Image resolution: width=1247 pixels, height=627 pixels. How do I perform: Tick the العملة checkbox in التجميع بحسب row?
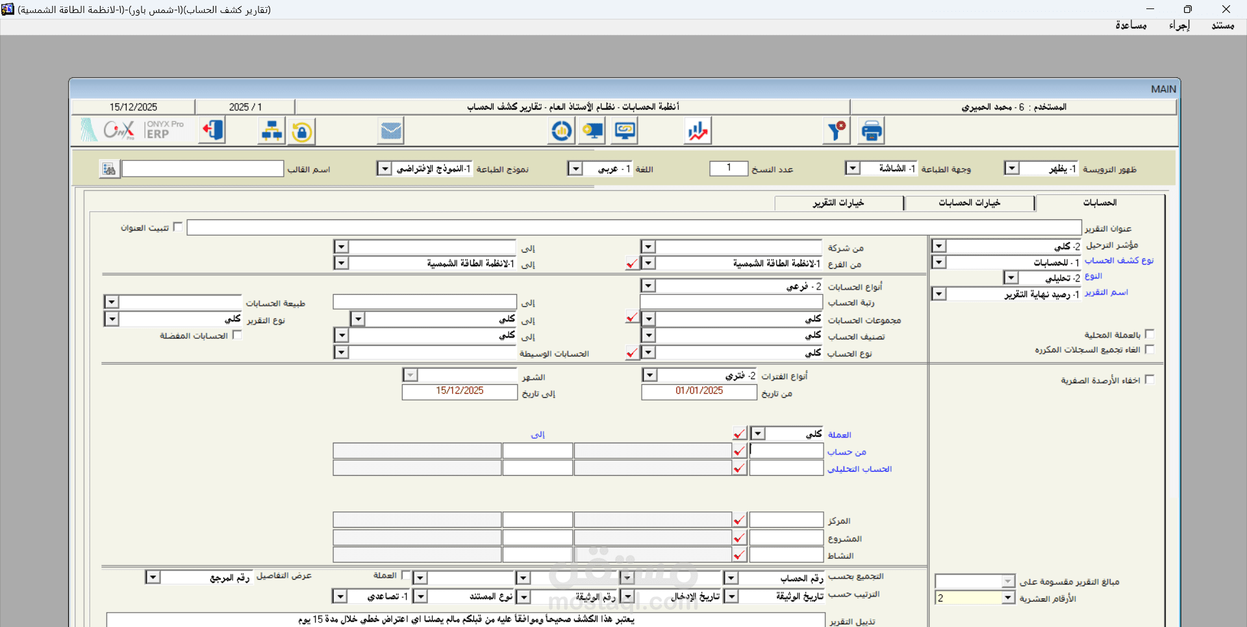click(405, 575)
